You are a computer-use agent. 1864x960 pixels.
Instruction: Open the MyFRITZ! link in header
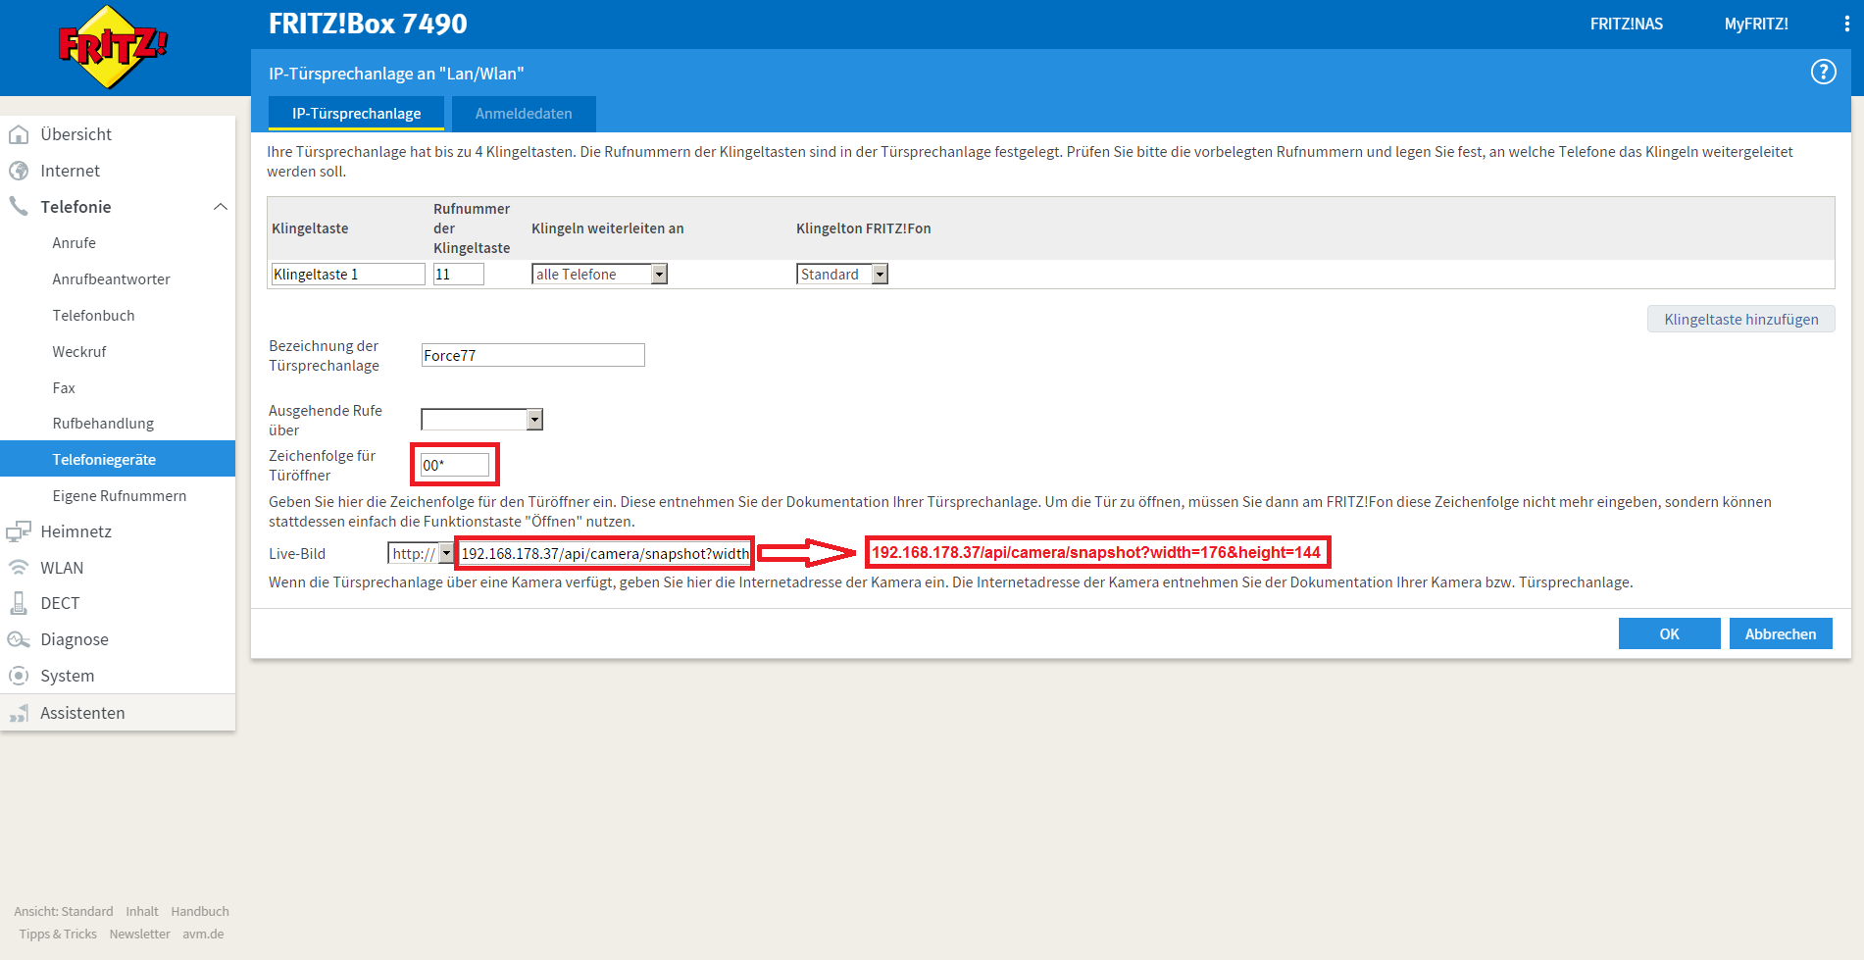click(1755, 25)
